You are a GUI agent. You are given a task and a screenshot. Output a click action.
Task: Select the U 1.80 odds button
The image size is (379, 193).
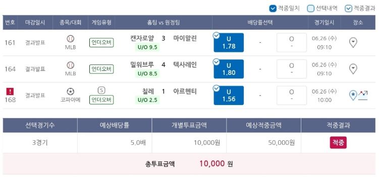pyautogui.click(x=229, y=69)
